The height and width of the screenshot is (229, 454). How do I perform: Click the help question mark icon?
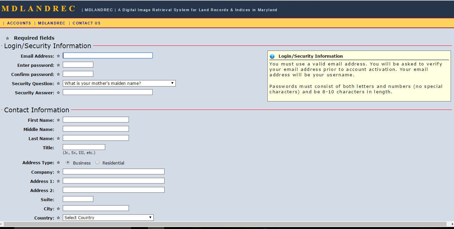tap(272, 56)
